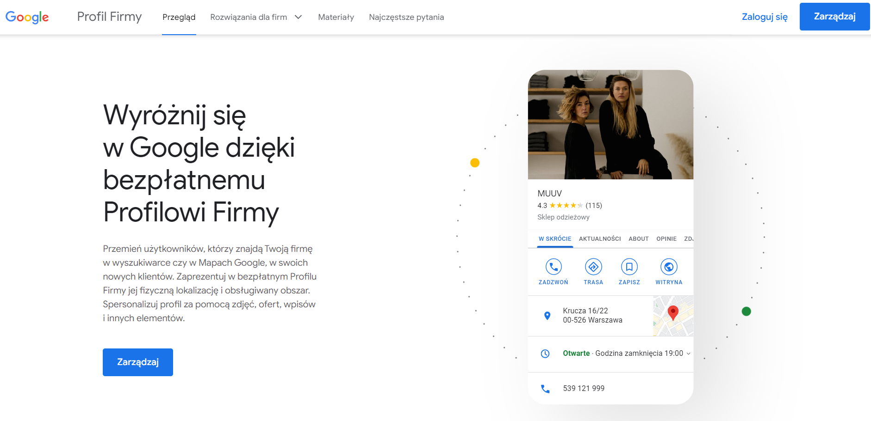This screenshot has width=871, height=421.
Task: Tap the Trasa directions icon
Action: [593, 267]
